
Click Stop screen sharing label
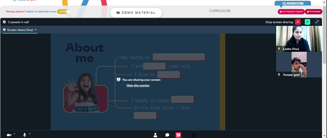(279, 22)
